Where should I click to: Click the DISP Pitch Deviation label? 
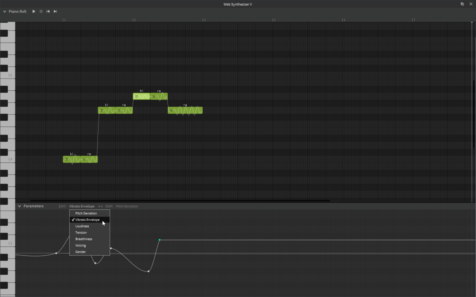click(127, 206)
